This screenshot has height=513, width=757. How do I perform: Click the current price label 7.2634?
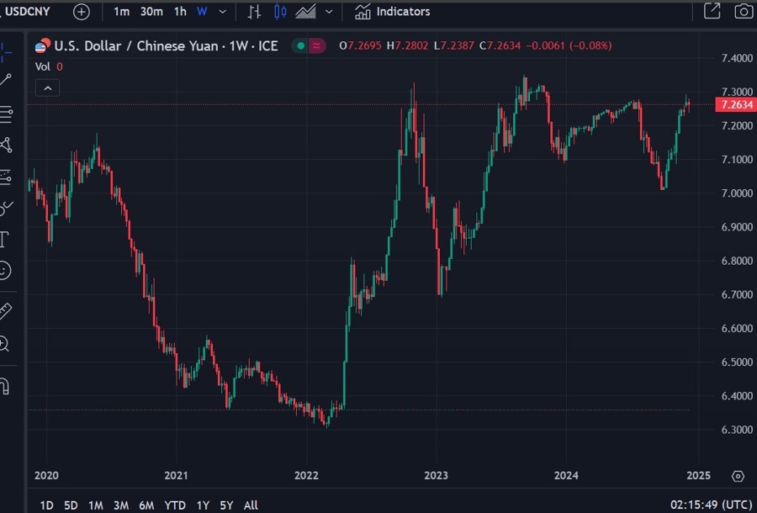pos(736,105)
